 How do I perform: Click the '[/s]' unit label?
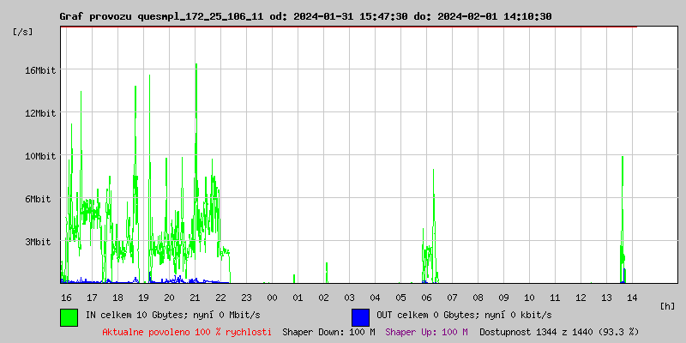(x=23, y=32)
